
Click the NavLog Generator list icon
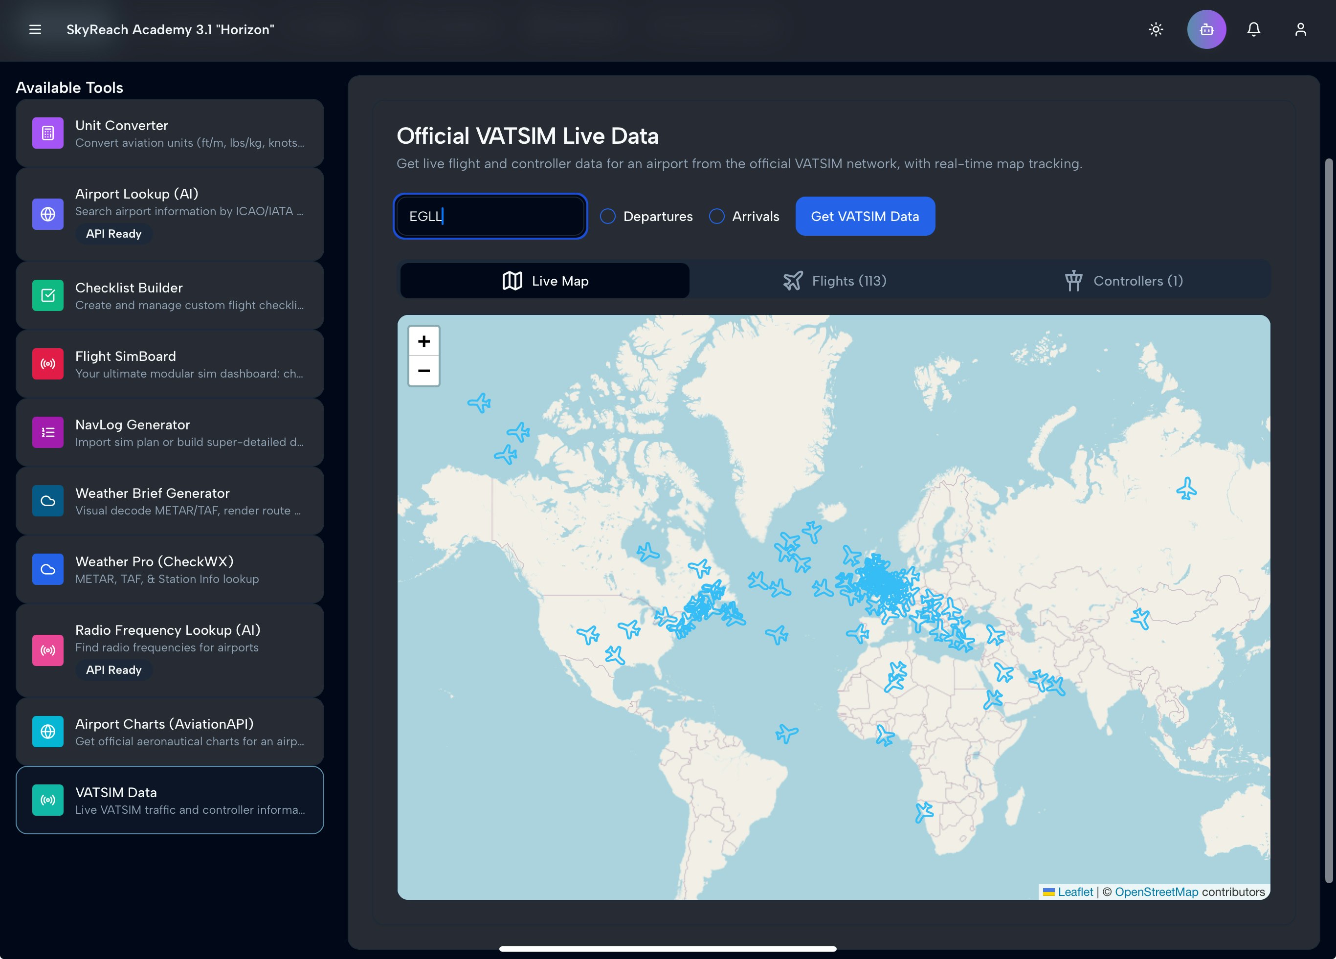48,432
